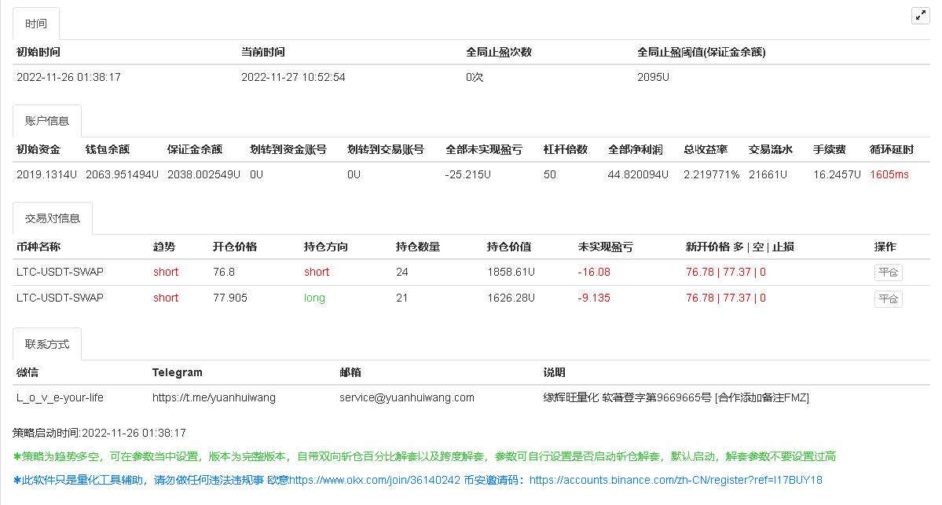
Task: Open the 账户信息 tab
Action: coord(47,121)
